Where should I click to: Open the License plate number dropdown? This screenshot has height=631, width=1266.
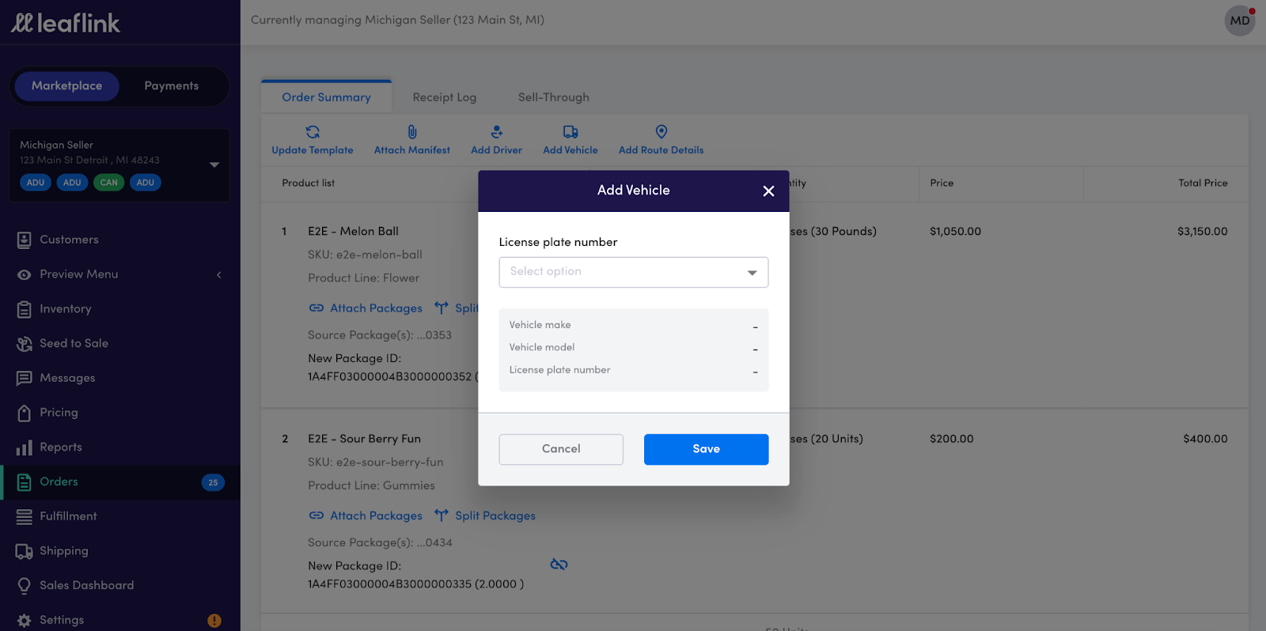coord(634,272)
